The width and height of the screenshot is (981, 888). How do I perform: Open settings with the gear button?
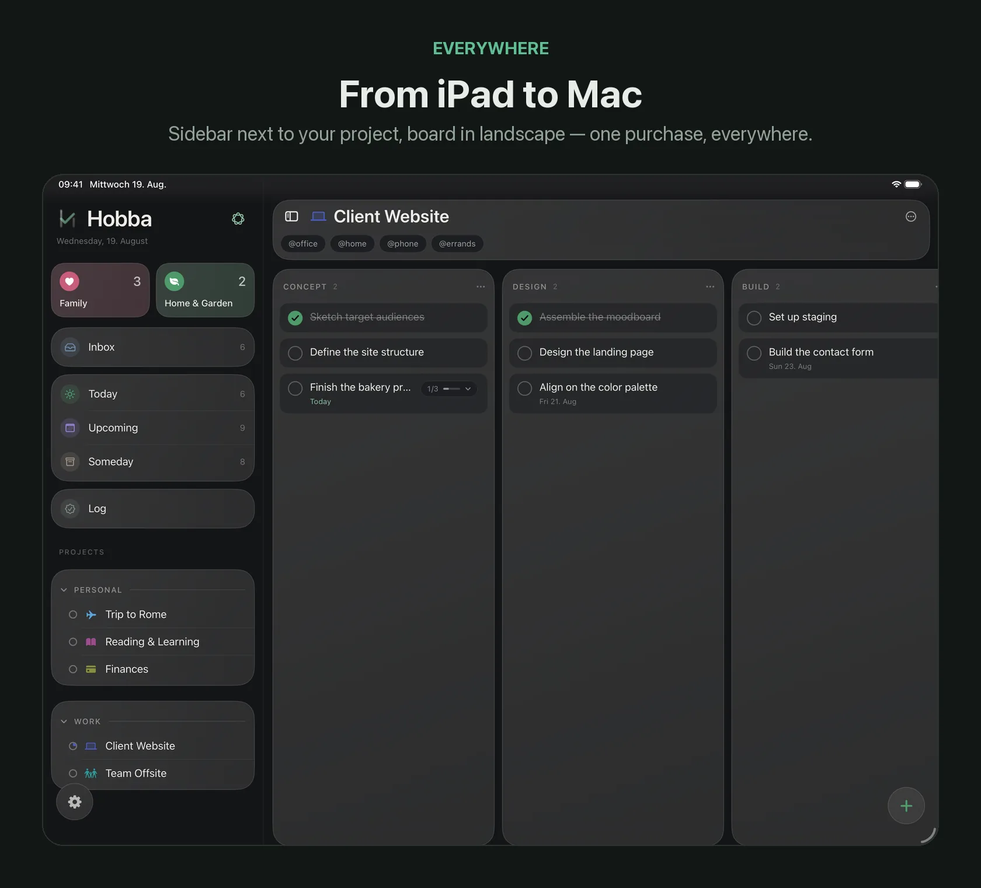click(75, 802)
